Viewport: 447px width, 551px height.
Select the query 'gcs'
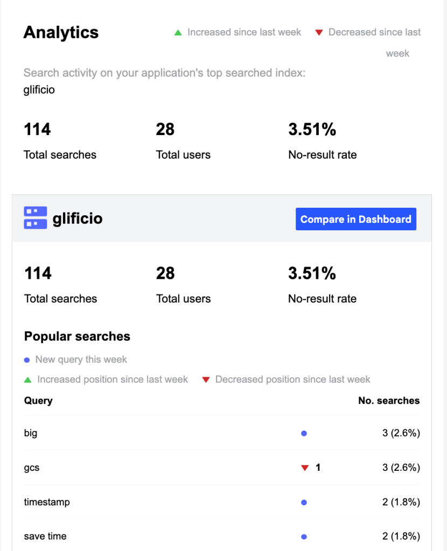click(31, 468)
